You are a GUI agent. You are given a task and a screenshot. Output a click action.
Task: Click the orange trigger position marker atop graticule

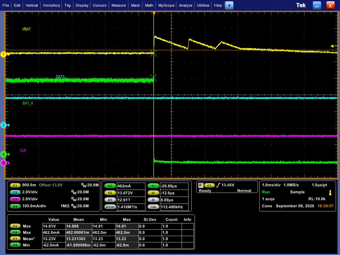tap(154, 13)
